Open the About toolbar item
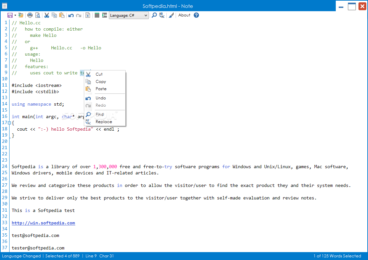 184,15
